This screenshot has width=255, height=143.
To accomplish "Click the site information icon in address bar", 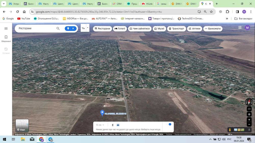I will (32, 12).
